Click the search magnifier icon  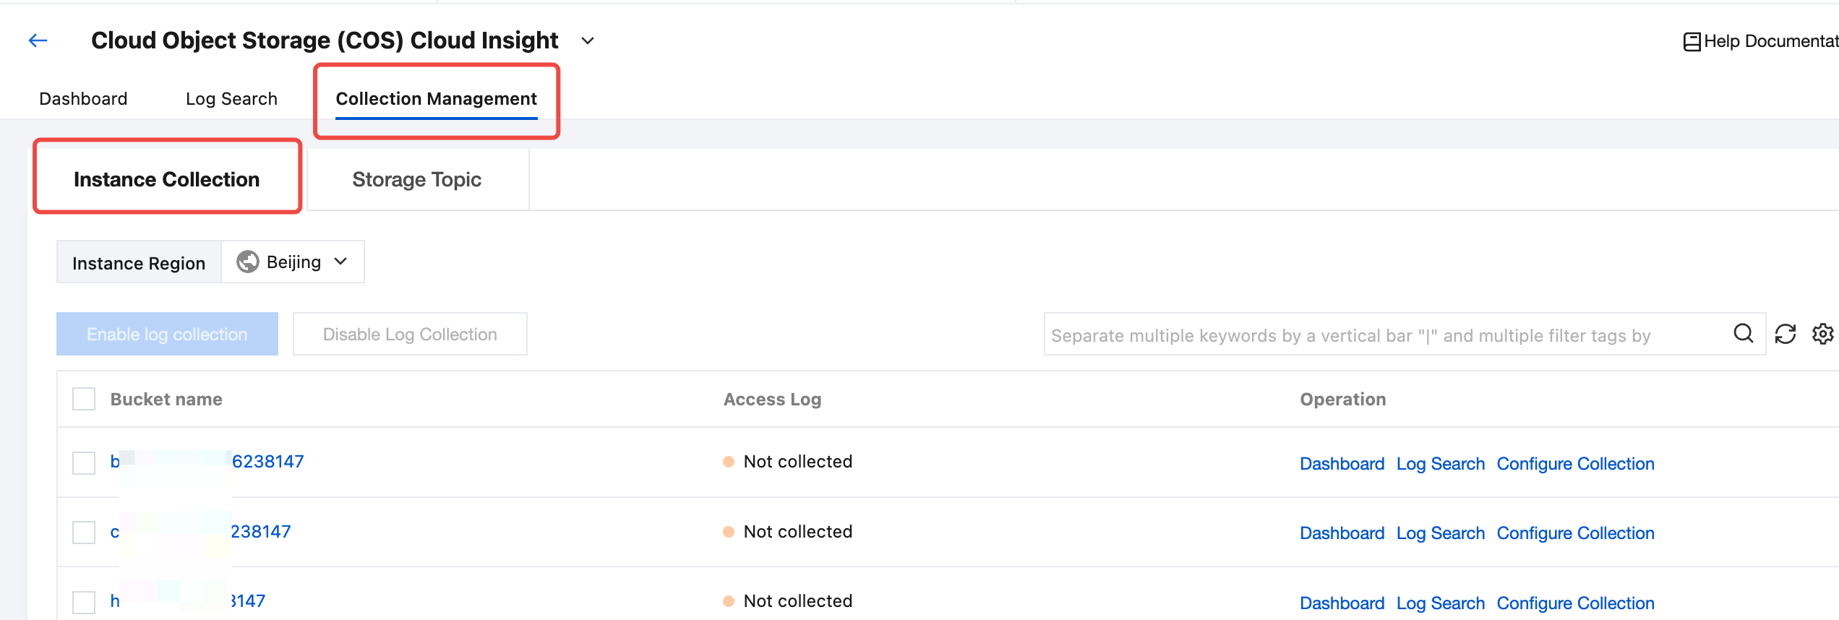pos(1743,334)
